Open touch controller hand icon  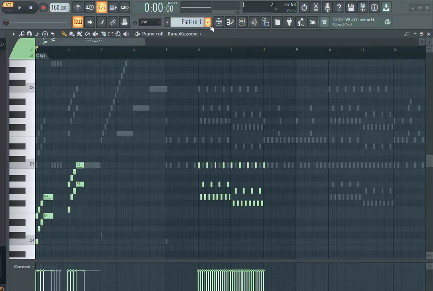[313, 22]
